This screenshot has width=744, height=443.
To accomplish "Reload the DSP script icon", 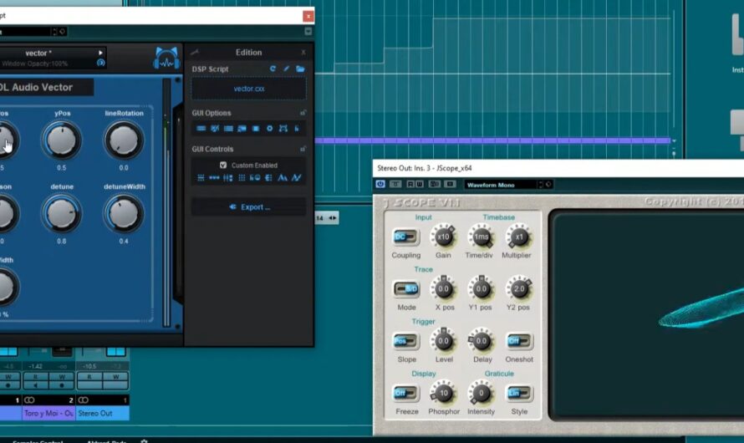I will [x=273, y=69].
